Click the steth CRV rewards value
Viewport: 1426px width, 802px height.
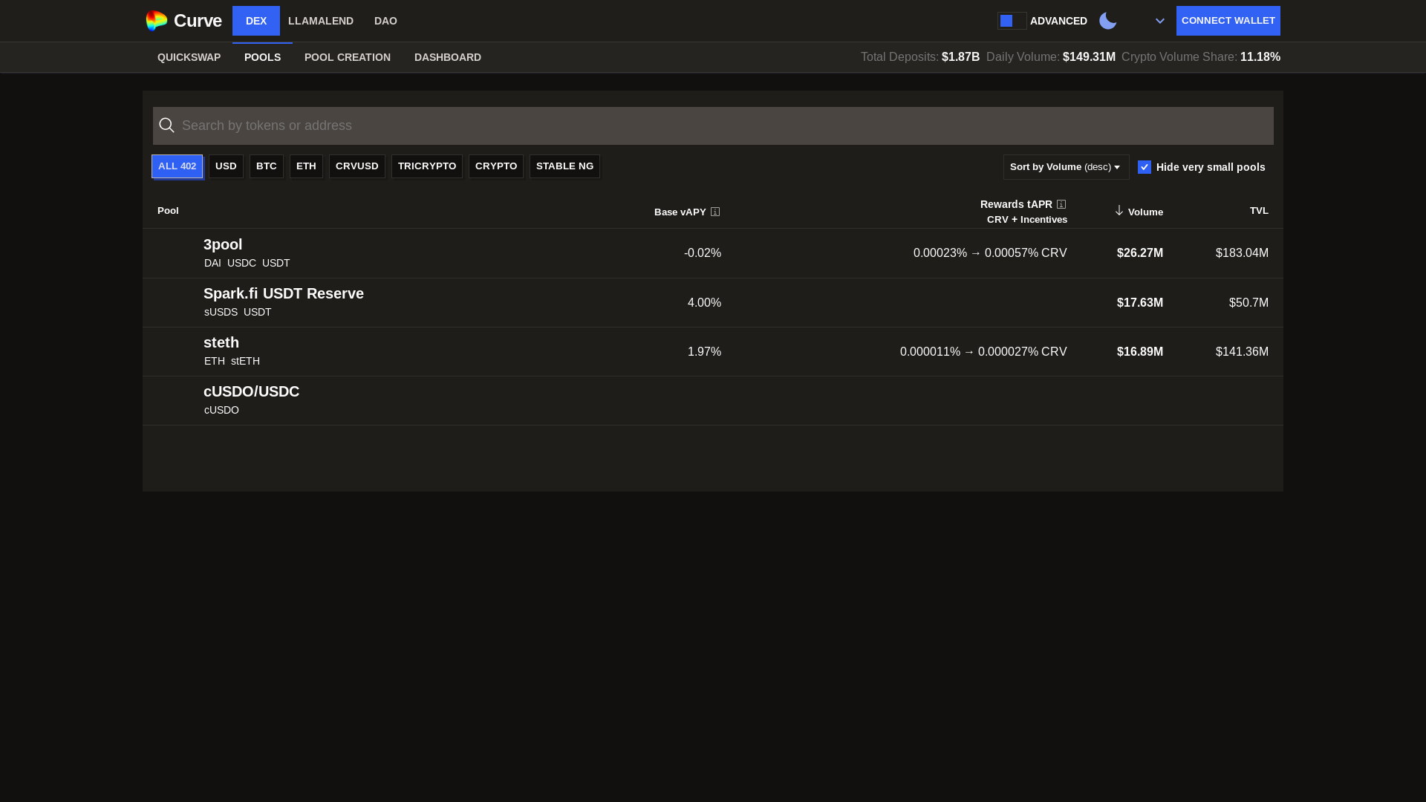pos(983,352)
